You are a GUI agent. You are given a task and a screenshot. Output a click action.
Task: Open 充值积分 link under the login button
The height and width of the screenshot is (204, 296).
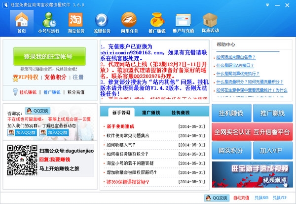pos(55,77)
